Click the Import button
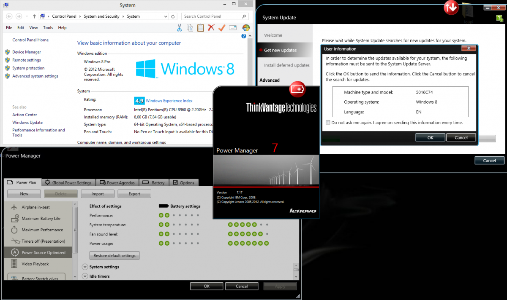 point(98,194)
